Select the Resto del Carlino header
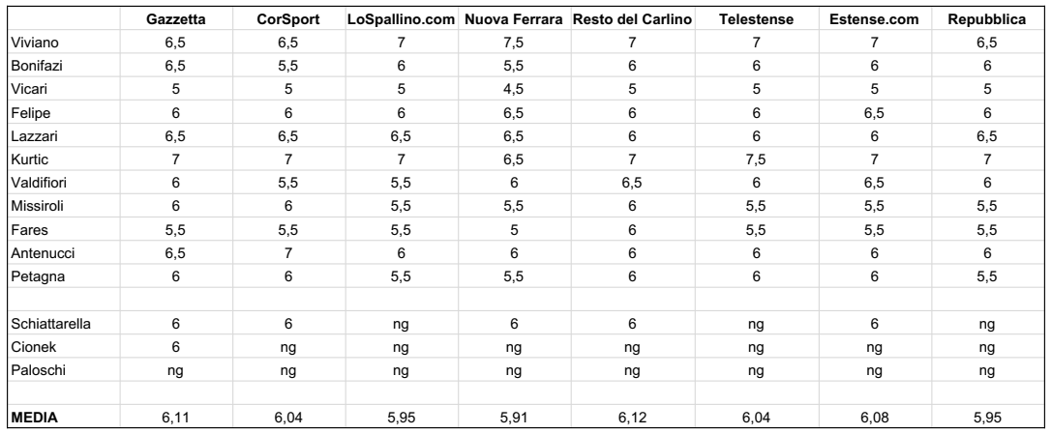 [632, 19]
